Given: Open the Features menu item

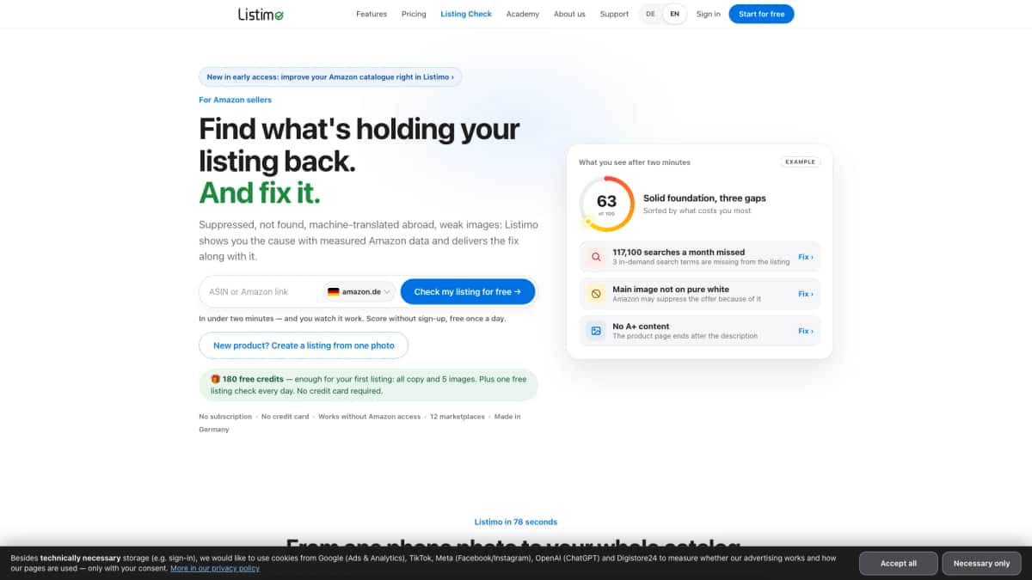Looking at the screenshot, I should (372, 14).
